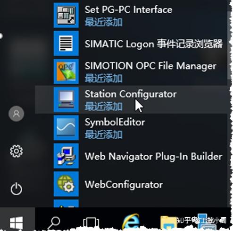Click the SIMATIC Logon event log icon
The image size is (233, 231).
click(x=66, y=44)
